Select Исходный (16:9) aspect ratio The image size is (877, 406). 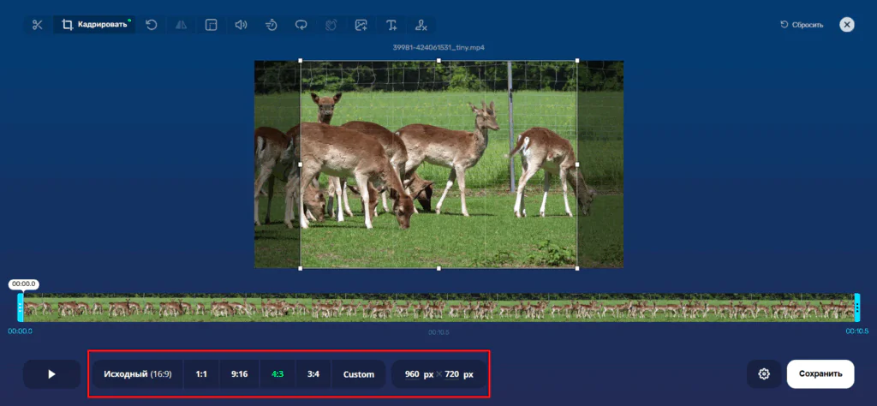[x=137, y=374]
